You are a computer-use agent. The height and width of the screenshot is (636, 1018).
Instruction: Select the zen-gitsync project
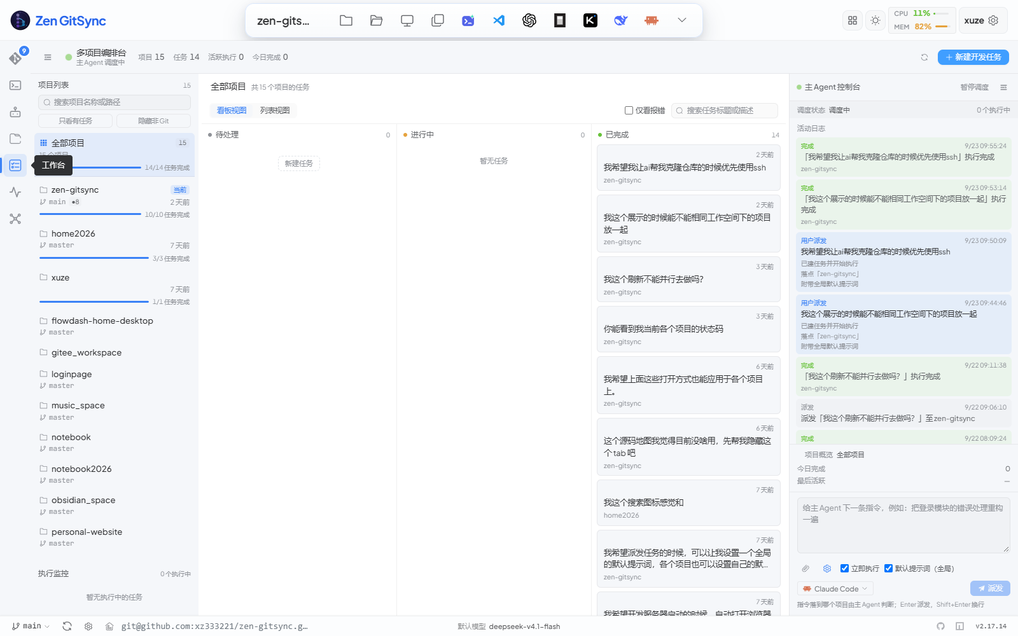pyautogui.click(x=115, y=201)
